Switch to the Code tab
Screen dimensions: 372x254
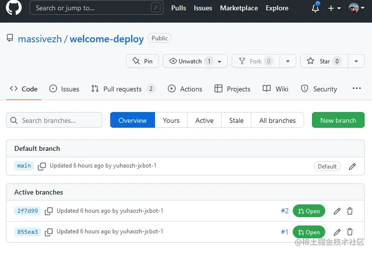24,89
